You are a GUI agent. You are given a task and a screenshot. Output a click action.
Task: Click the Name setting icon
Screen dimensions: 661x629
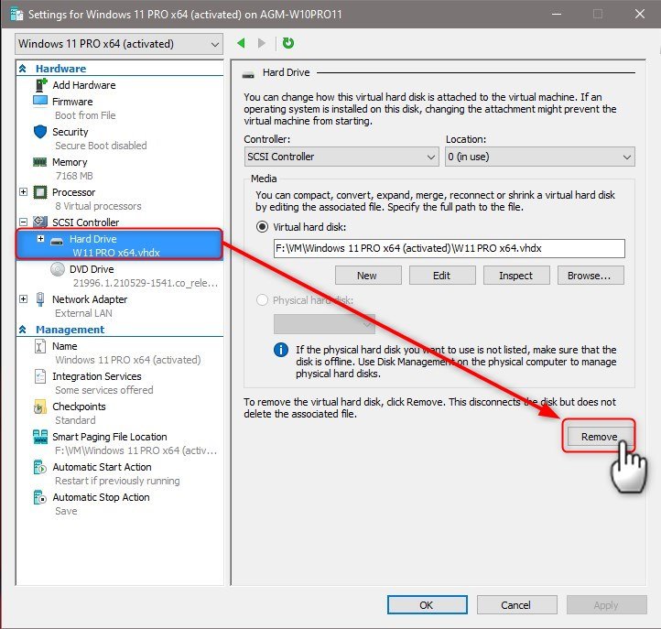click(x=40, y=346)
